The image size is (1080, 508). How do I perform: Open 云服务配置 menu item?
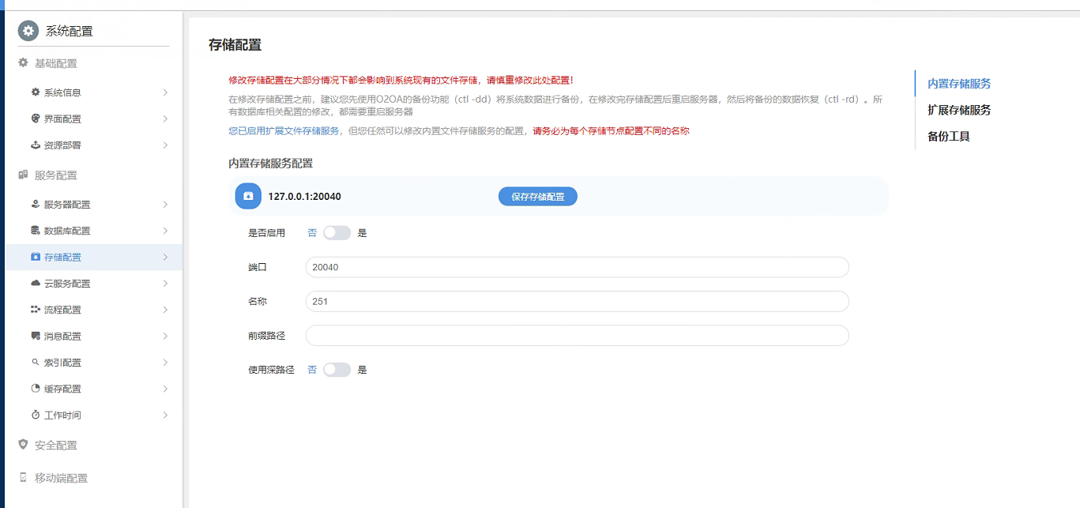pyautogui.click(x=94, y=283)
